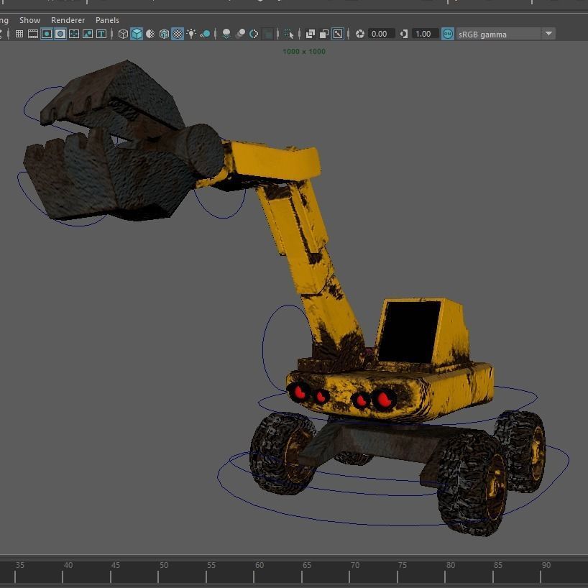Toggle the Gate Mask
Image resolution: width=588 pixels, height=588 pixels.
tap(60, 34)
